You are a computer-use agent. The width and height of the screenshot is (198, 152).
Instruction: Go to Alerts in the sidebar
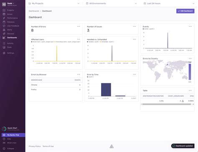pos(10,30)
